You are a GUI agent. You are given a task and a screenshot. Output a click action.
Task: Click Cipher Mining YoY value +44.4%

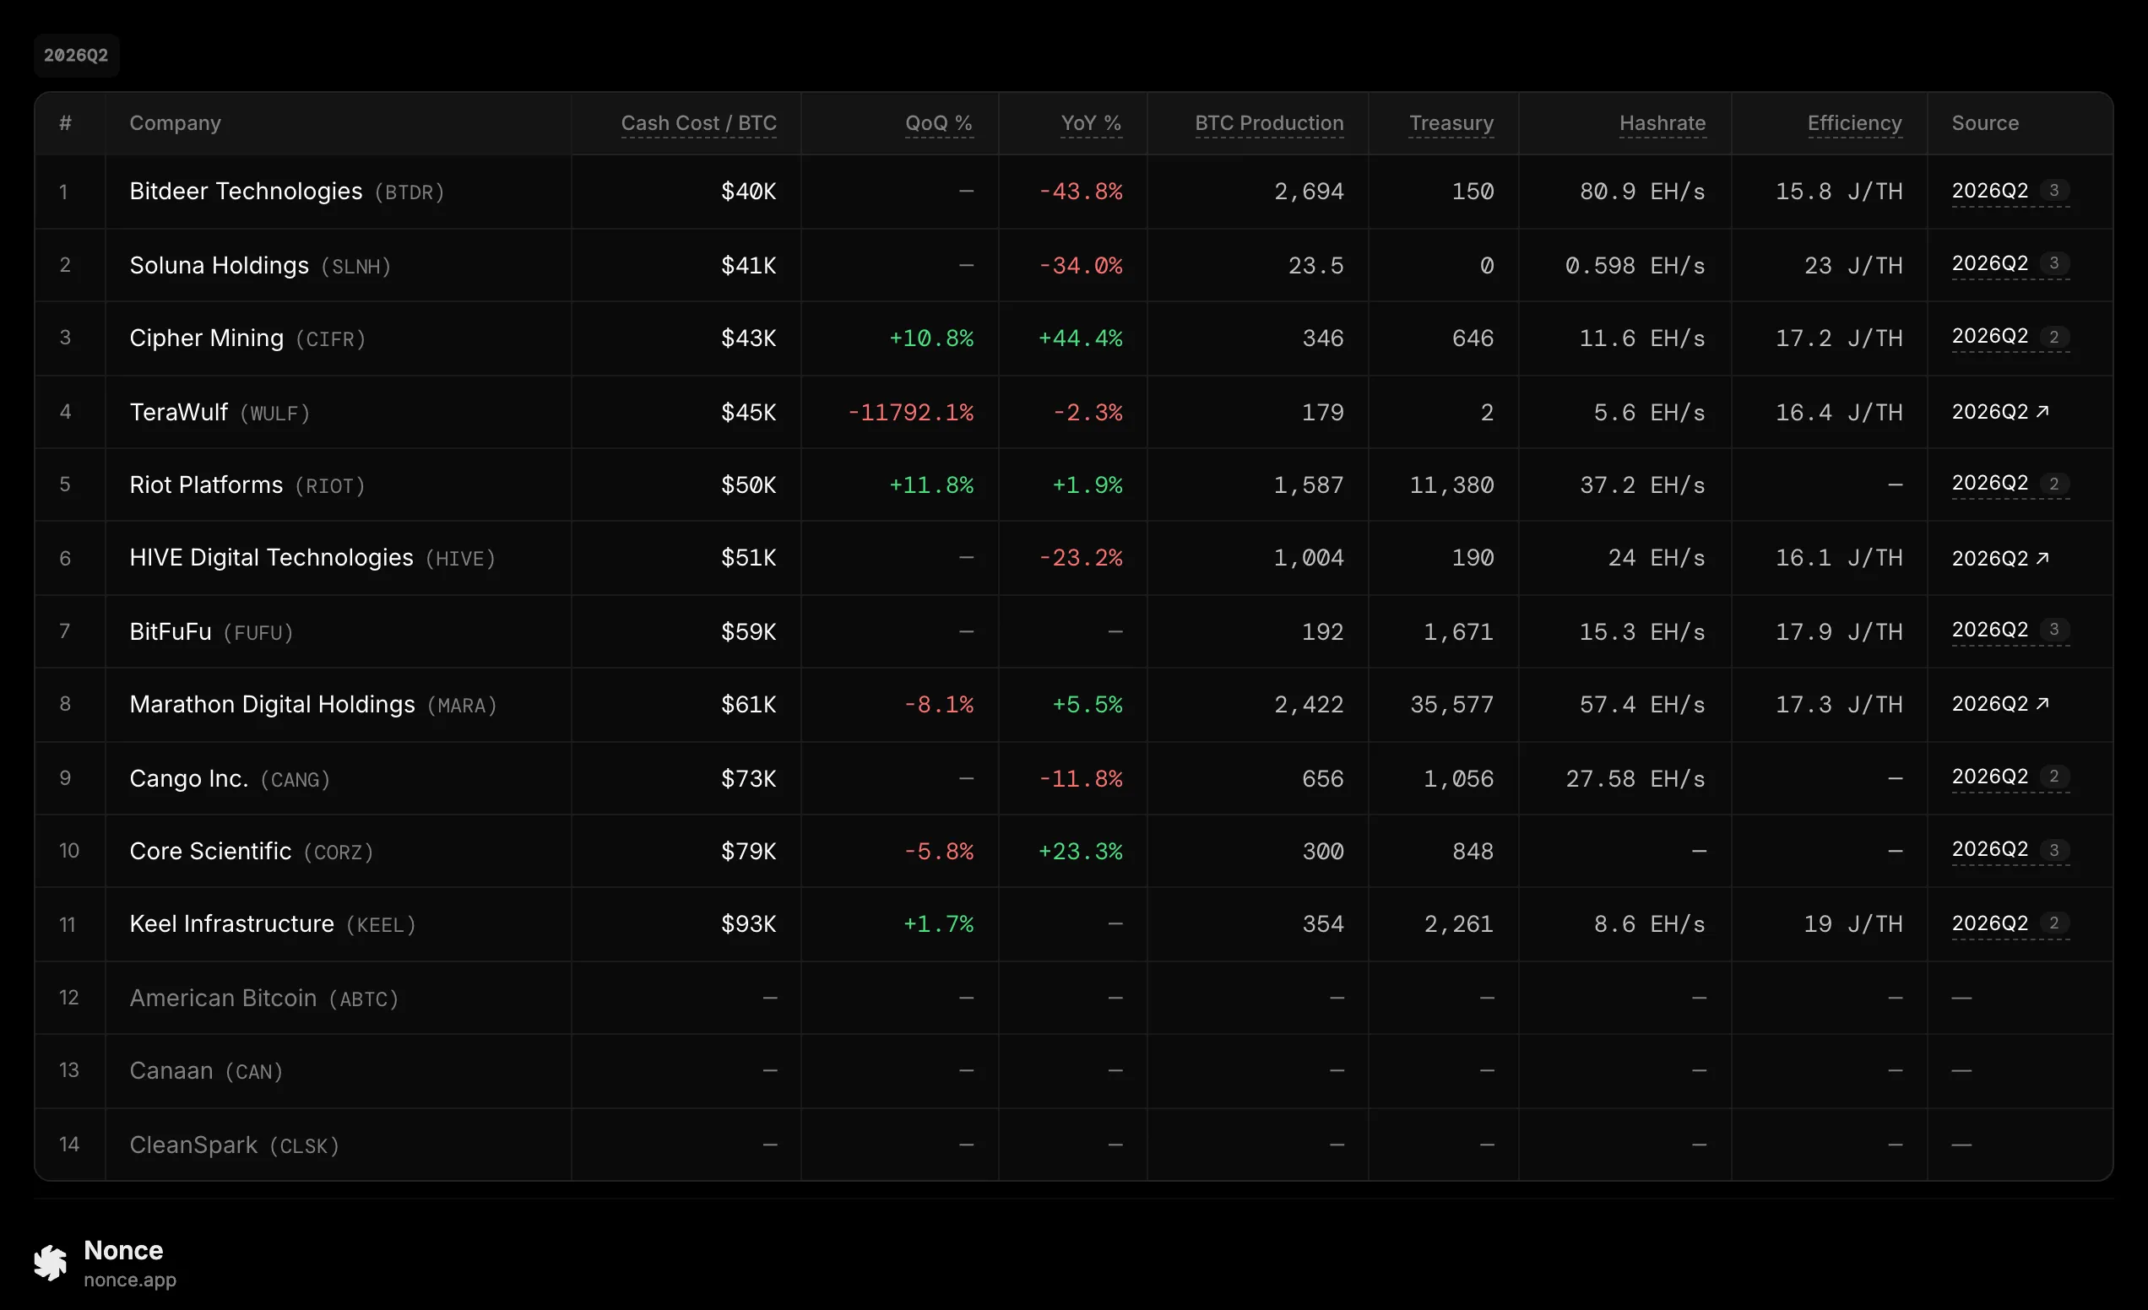pyautogui.click(x=1079, y=338)
